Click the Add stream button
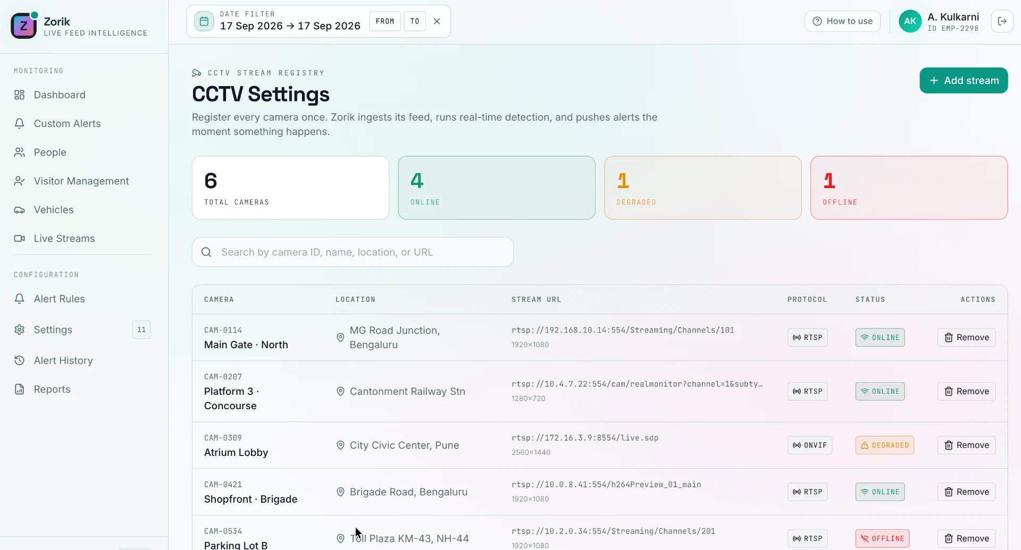Screen dimensions: 1021x550 click(964, 80)
